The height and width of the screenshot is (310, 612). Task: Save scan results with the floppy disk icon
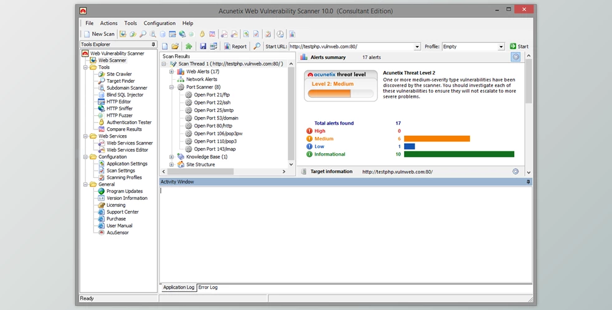pos(203,47)
